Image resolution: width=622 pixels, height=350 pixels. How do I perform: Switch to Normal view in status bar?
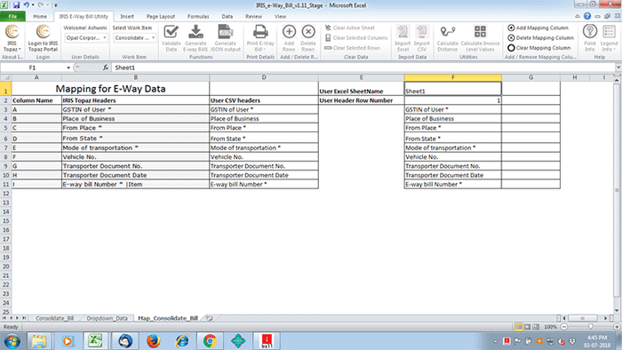click(x=518, y=327)
